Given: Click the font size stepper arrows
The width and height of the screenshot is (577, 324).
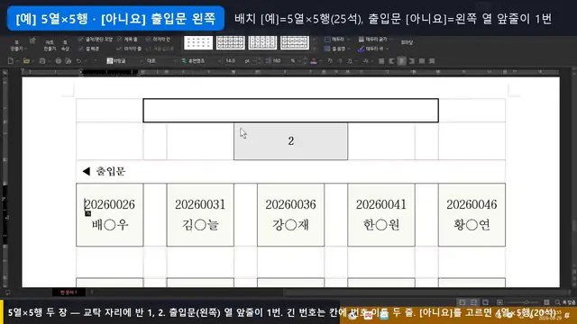Looking at the screenshot, I should tap(259, 61).
